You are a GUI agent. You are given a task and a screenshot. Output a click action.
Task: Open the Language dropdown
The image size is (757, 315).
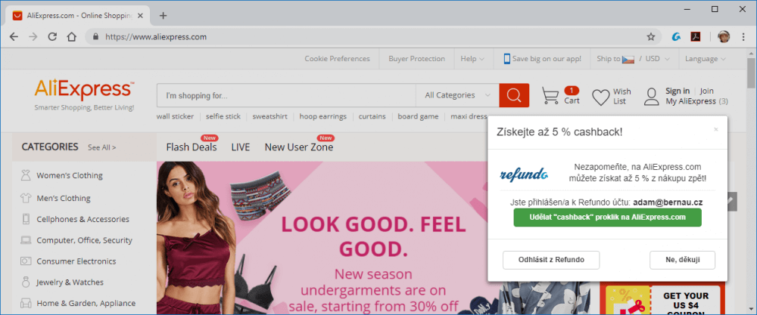[706, 59]
